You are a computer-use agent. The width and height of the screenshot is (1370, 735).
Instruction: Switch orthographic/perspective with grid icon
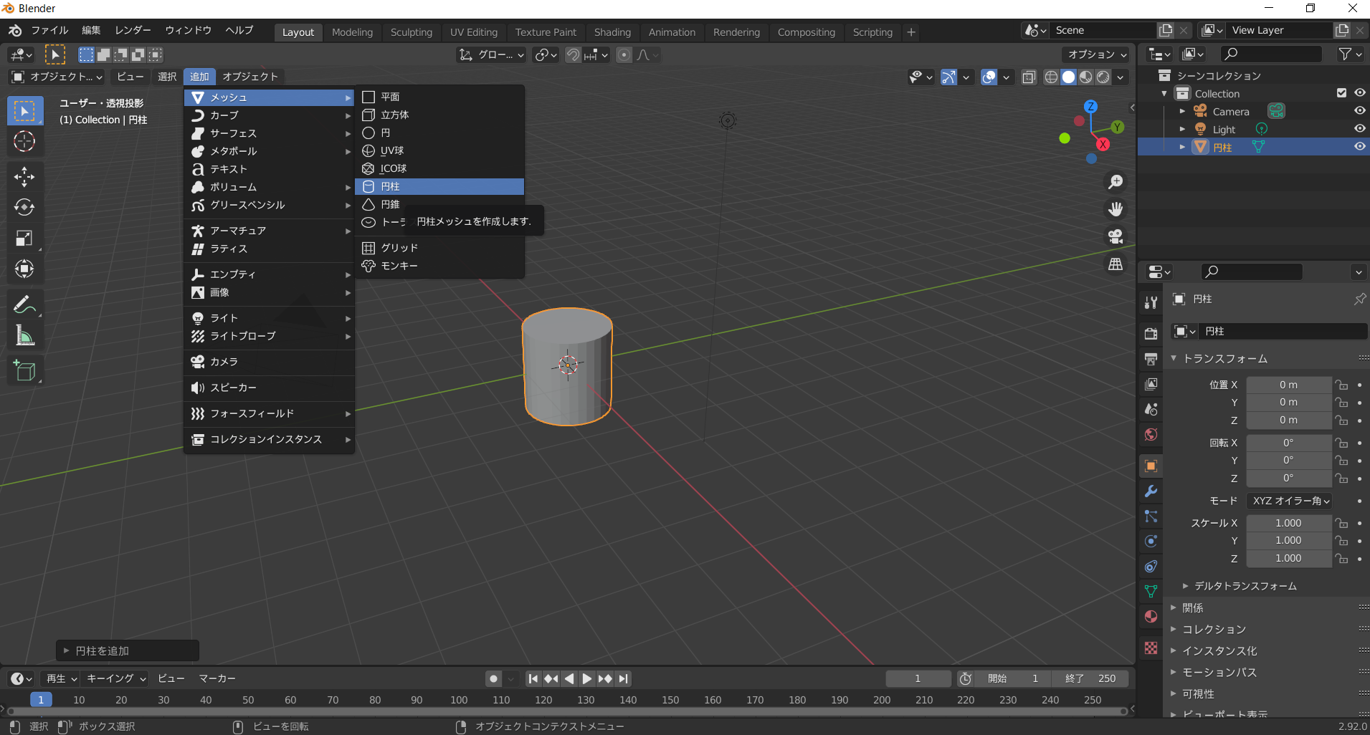(x=1115, y=264)
